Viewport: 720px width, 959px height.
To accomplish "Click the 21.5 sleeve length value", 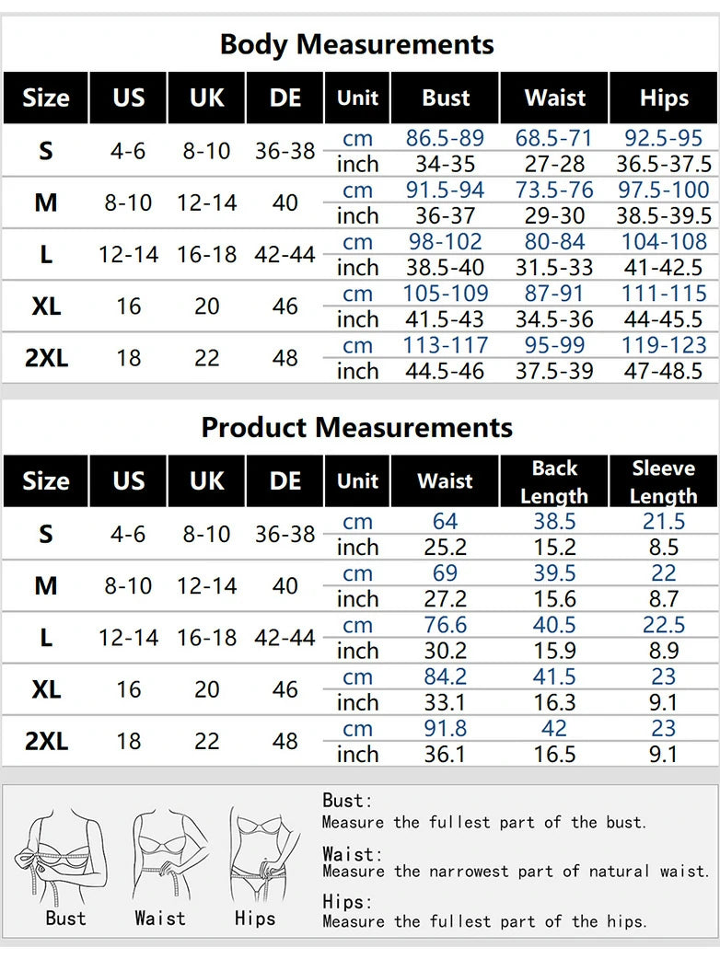I will coord(663,522).
